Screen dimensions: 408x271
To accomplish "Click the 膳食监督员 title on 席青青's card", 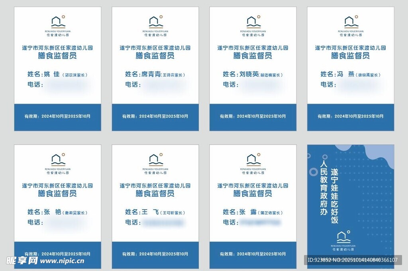I will pos(155,56).
